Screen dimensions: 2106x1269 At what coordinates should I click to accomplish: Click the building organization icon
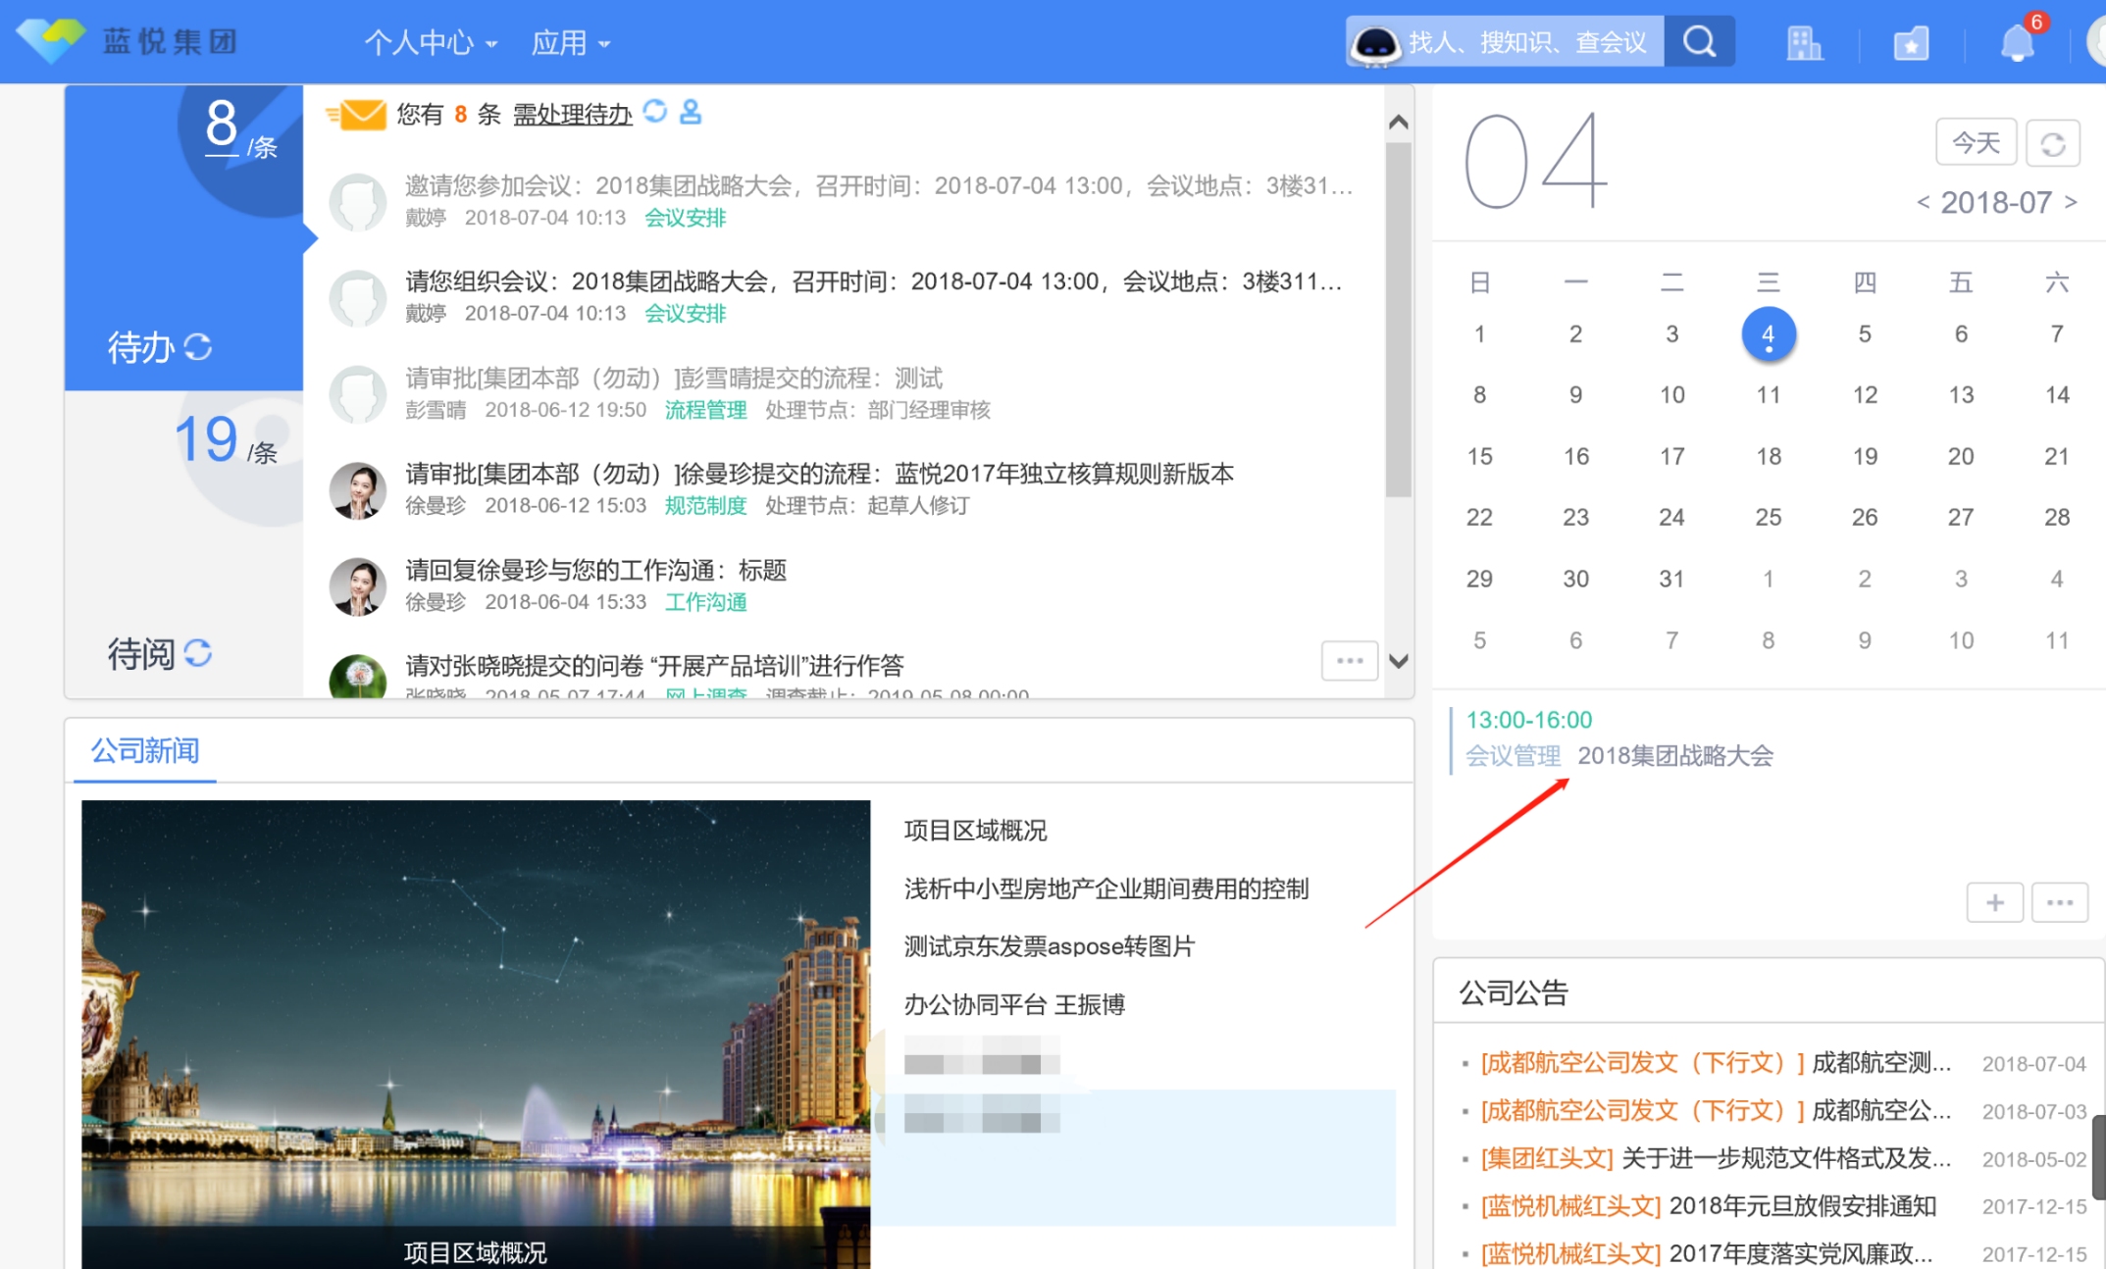click(1803, 43)
